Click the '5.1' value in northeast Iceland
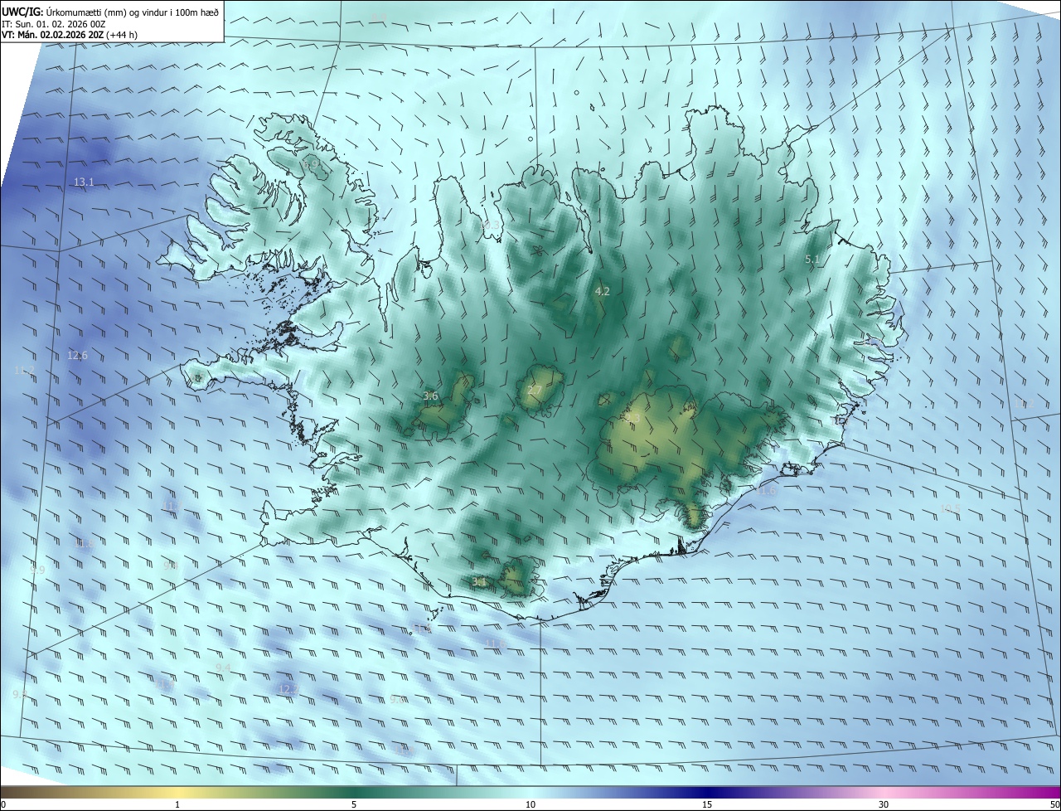 pos(812,260)
